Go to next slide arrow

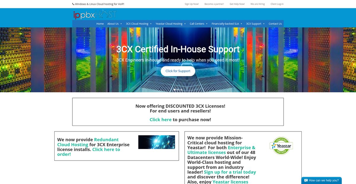tap(352, 60)
